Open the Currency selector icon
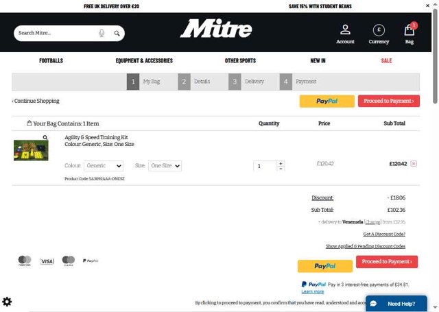Image resolution: width=439 pixels, height=312 pixels. pyautogui.click(x=379, y=34)
